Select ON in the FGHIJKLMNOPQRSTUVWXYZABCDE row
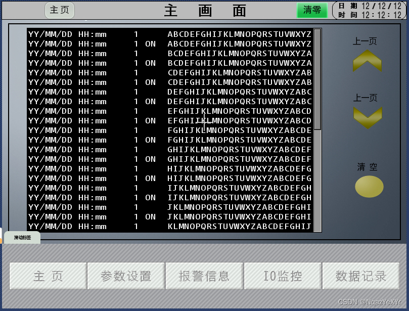 coord(151,140)
